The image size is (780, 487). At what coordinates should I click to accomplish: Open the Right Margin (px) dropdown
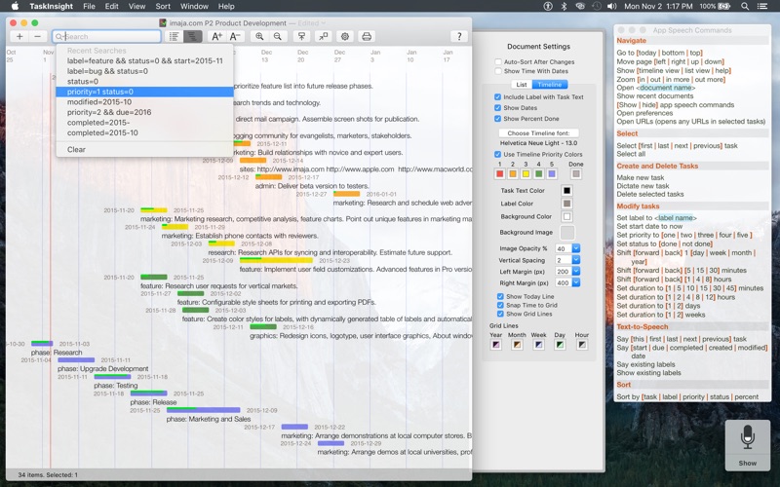point(575,282)
